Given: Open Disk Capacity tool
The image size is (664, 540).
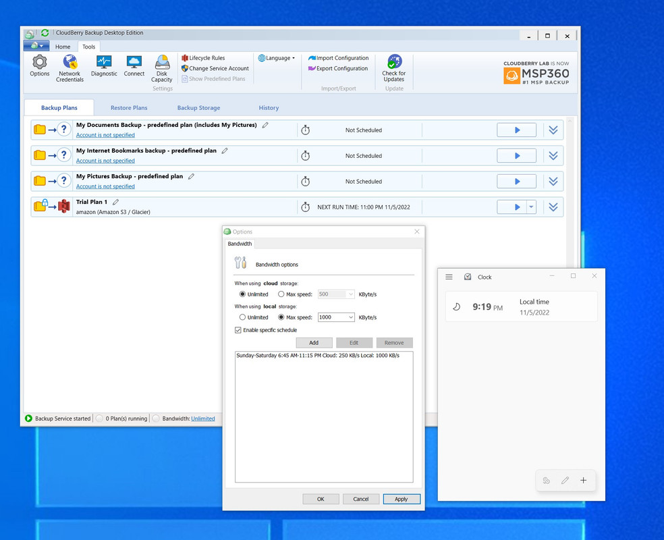Looking at the screenshot, I should tap(162, 68).
